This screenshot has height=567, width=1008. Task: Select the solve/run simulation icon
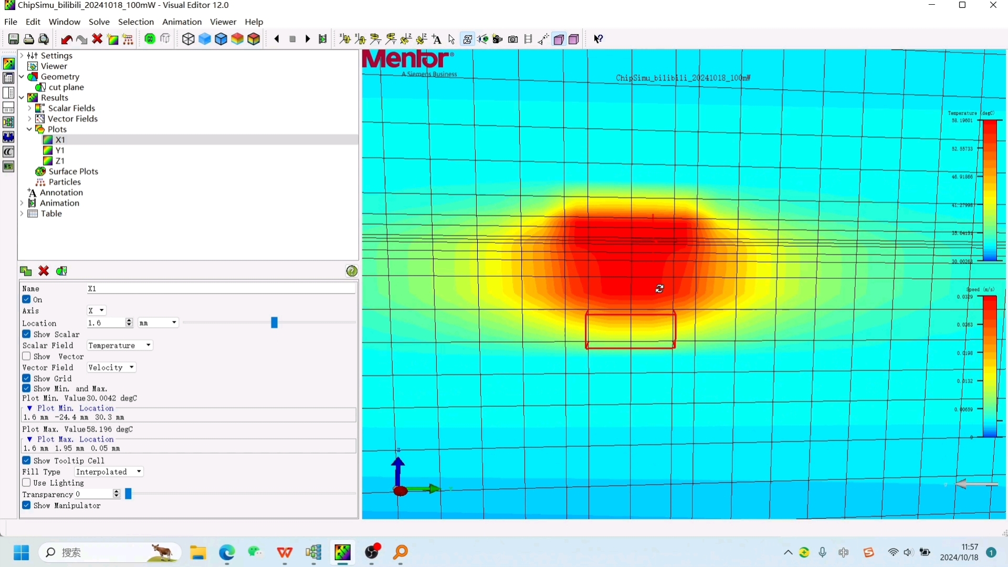point(150,39)
